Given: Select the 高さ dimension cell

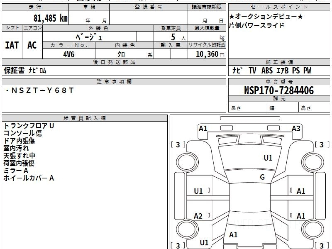Looking at the screenshot, I should (315, 107).
